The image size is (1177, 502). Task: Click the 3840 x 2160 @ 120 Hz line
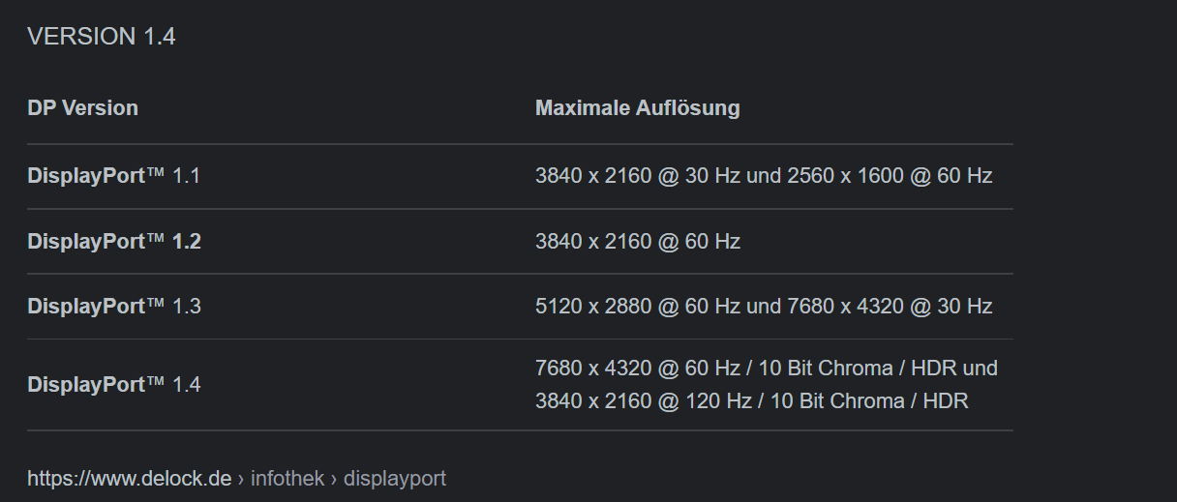752,400
